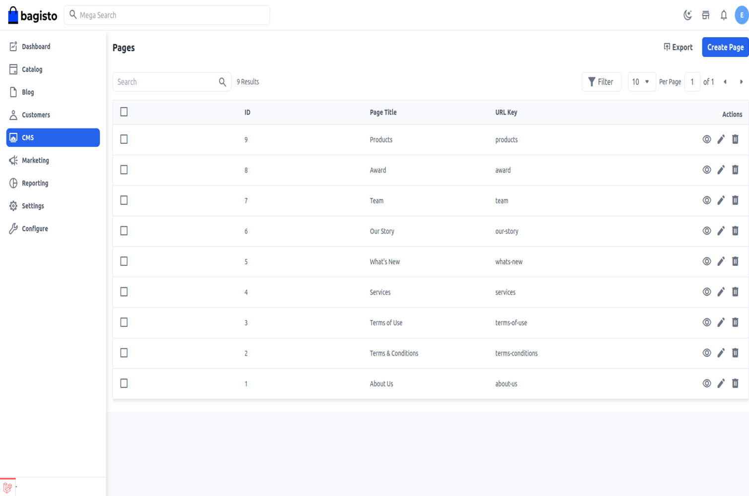Screen dimensions: 749x496
Task: Select all pages with header checkbox
Action: [x=124, y=112]
